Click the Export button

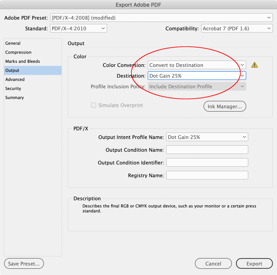[x=254, y=264]
